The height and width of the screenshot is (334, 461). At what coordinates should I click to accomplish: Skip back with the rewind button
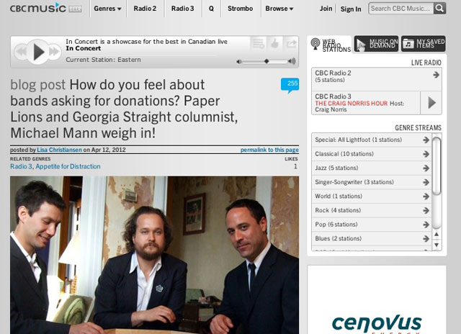pos(21,52)
